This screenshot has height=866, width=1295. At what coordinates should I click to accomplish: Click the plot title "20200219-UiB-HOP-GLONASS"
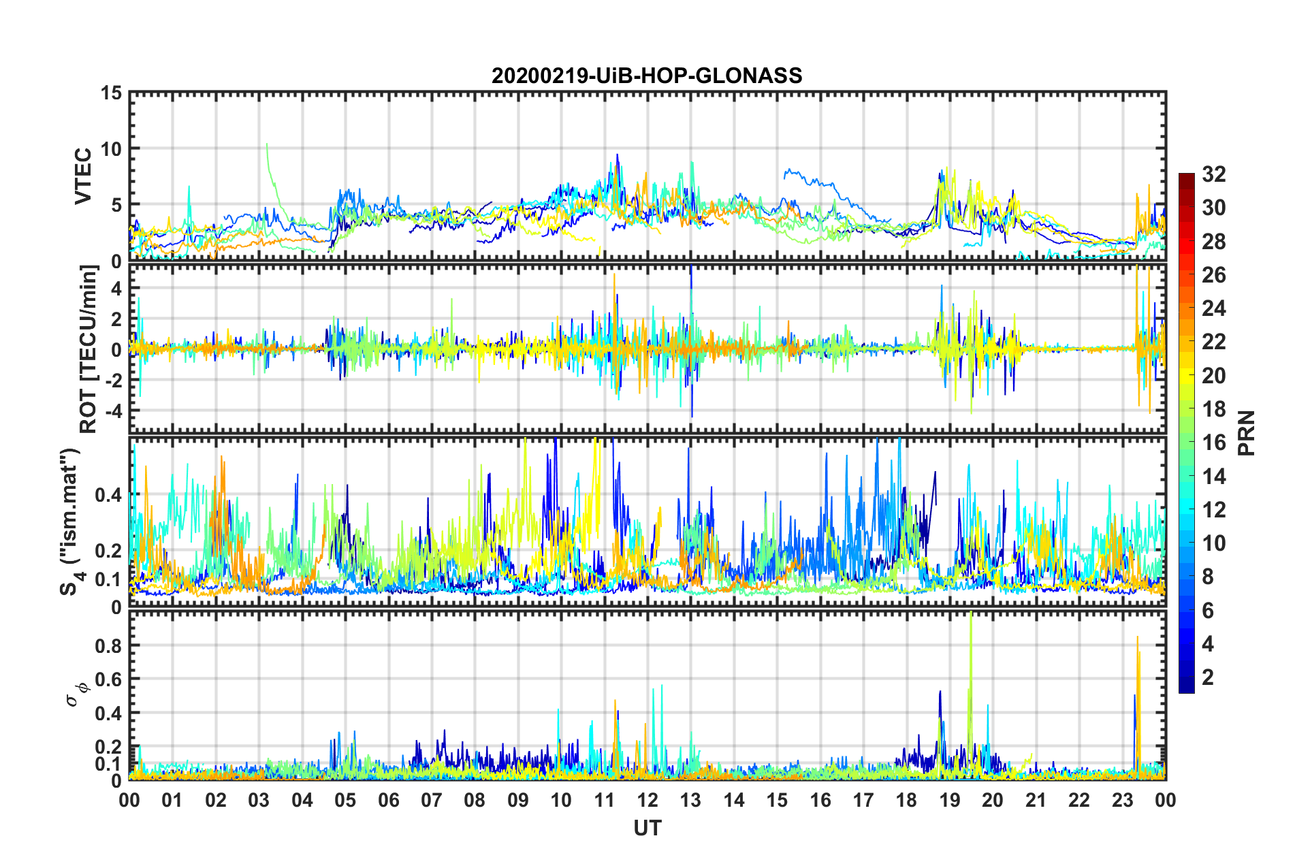tap(647, 76)
